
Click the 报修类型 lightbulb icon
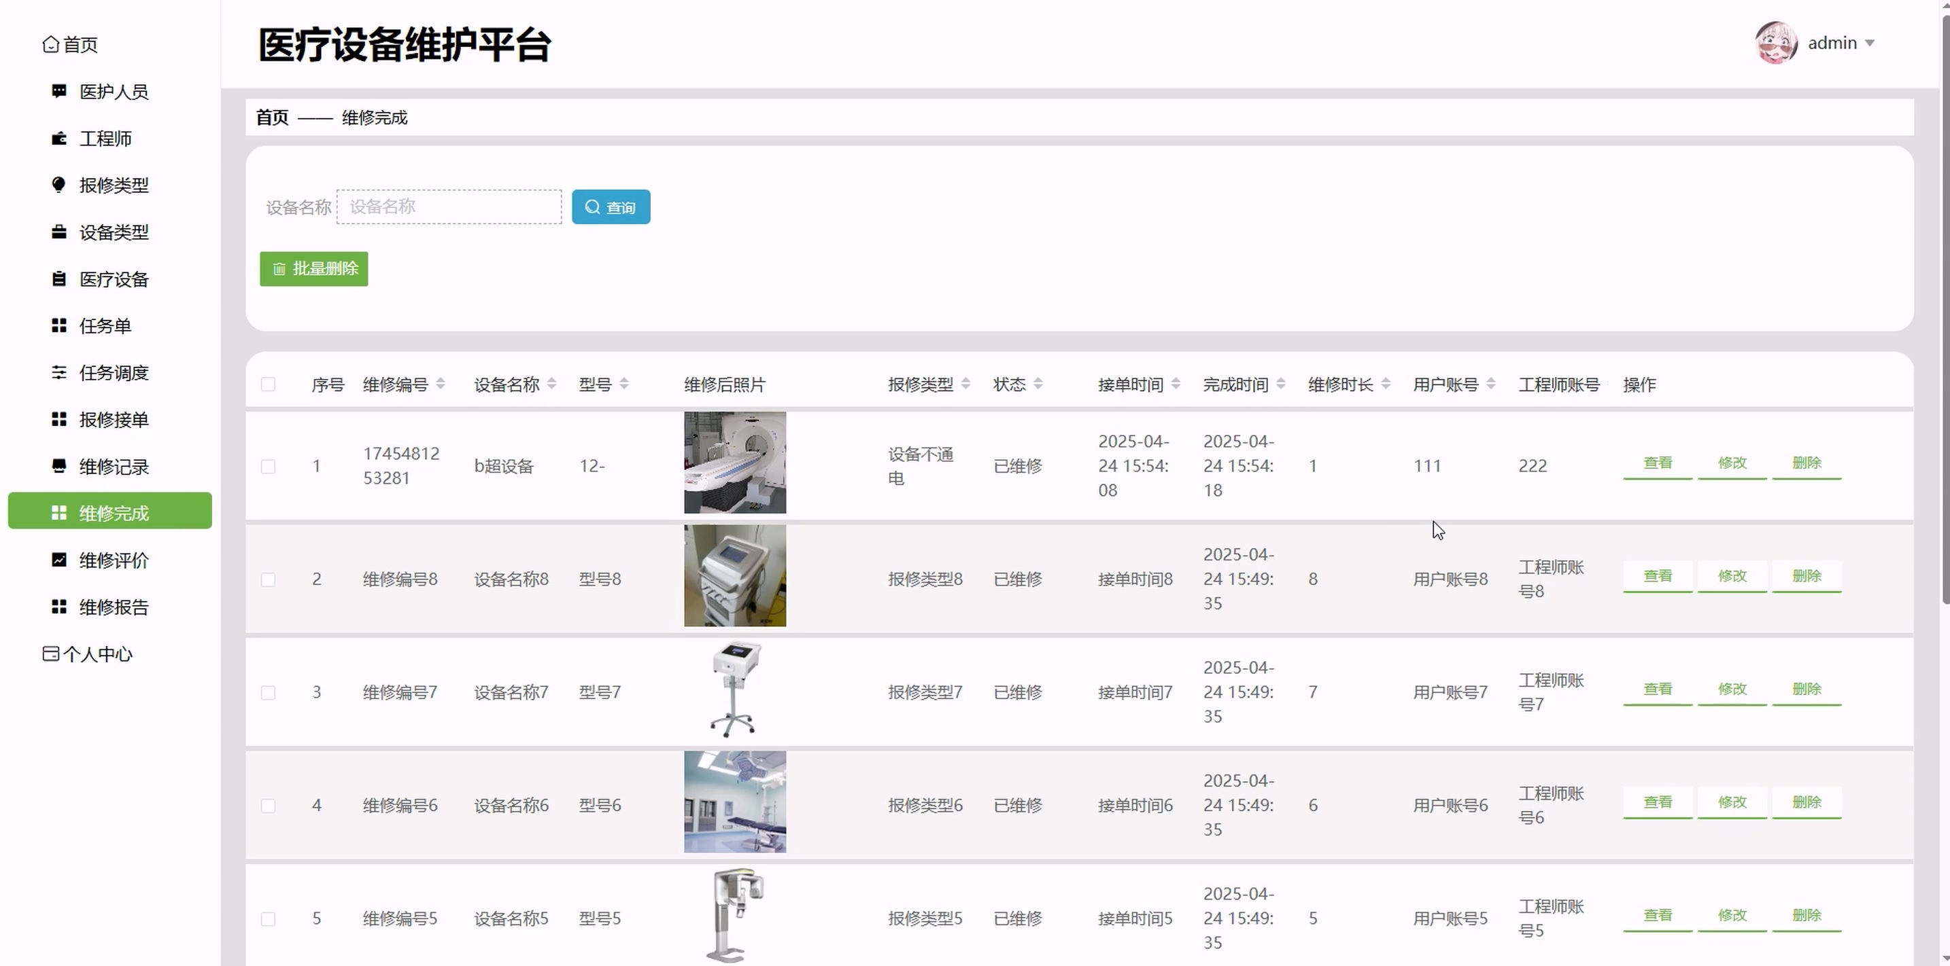[59, 185]
